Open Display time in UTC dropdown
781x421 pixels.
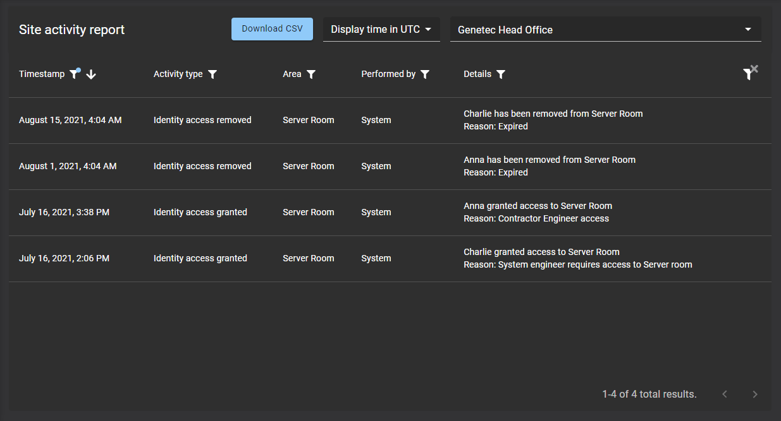click(381, 30)
